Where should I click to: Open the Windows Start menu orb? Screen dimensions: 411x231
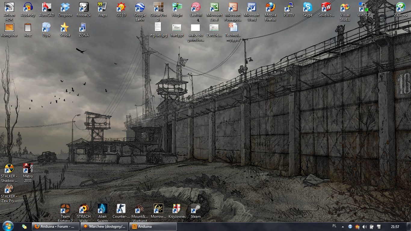(x=8, y=226)
